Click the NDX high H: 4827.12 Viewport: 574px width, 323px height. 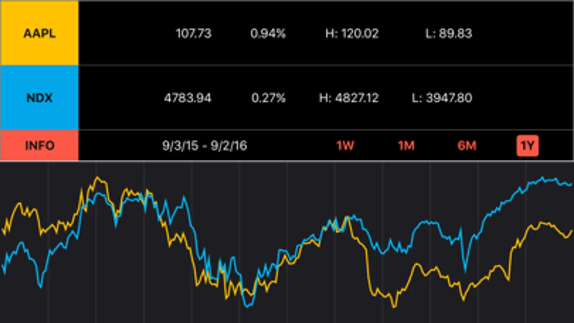(x=349, y=98)
